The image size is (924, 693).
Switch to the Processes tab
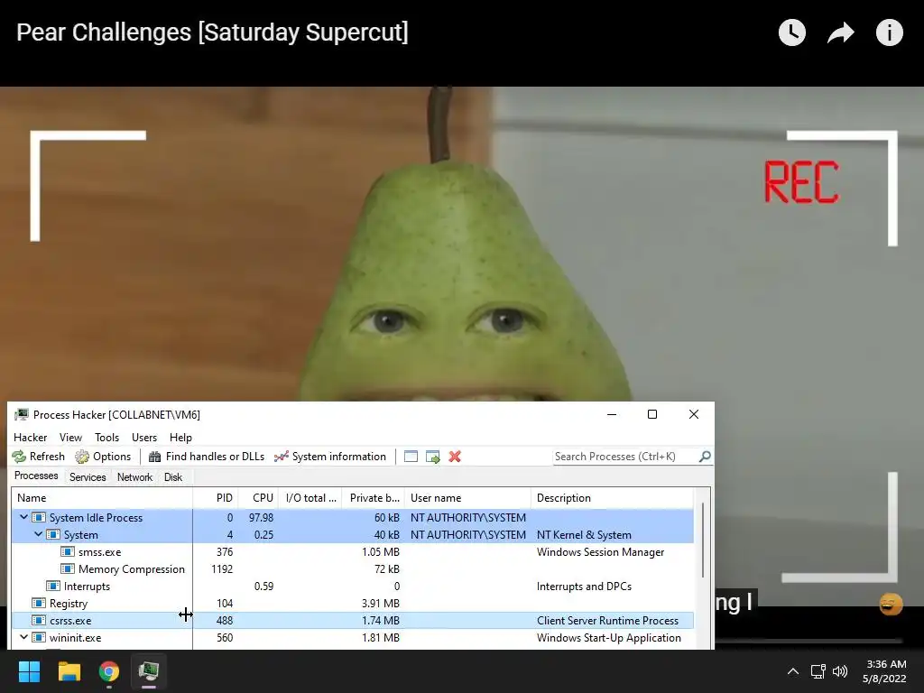coord(36,476)
